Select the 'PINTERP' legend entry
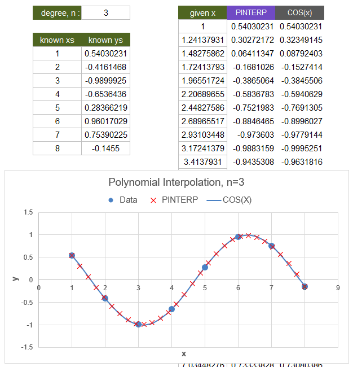Viewport: 353px width, 367px height. coord(174,200)
